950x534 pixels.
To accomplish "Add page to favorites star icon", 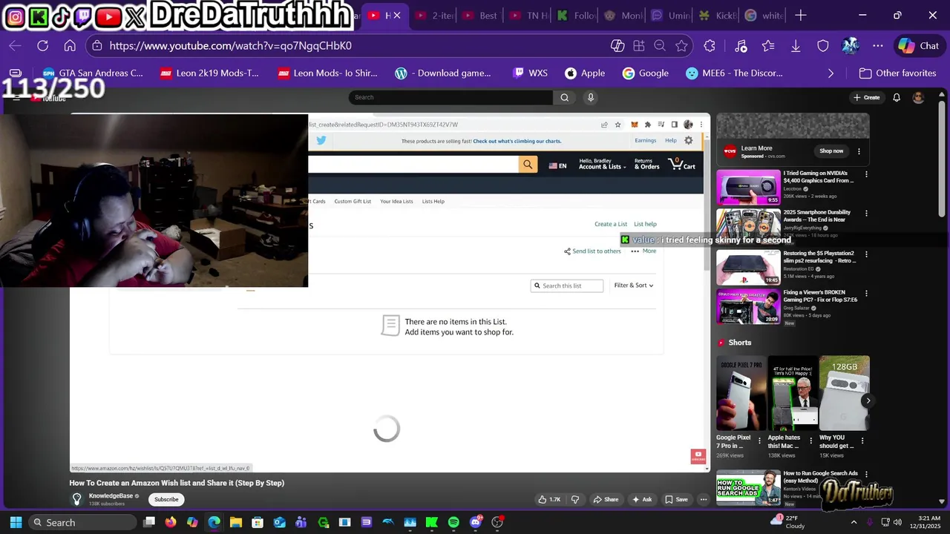I will (x=681, y=46).
